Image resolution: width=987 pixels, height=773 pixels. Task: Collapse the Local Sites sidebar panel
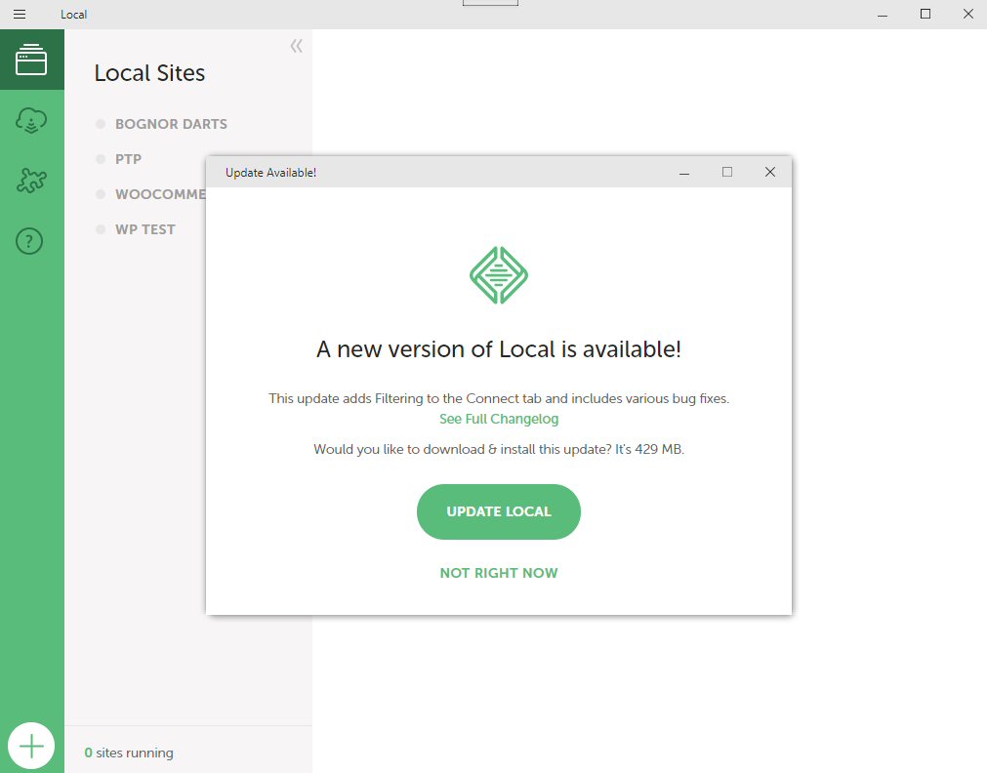pos(297,46)
